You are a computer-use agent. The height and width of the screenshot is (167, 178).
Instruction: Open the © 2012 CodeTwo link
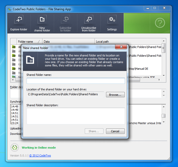pos(40,156)
